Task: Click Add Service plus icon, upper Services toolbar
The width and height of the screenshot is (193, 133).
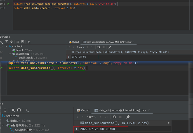Action: 29,42
